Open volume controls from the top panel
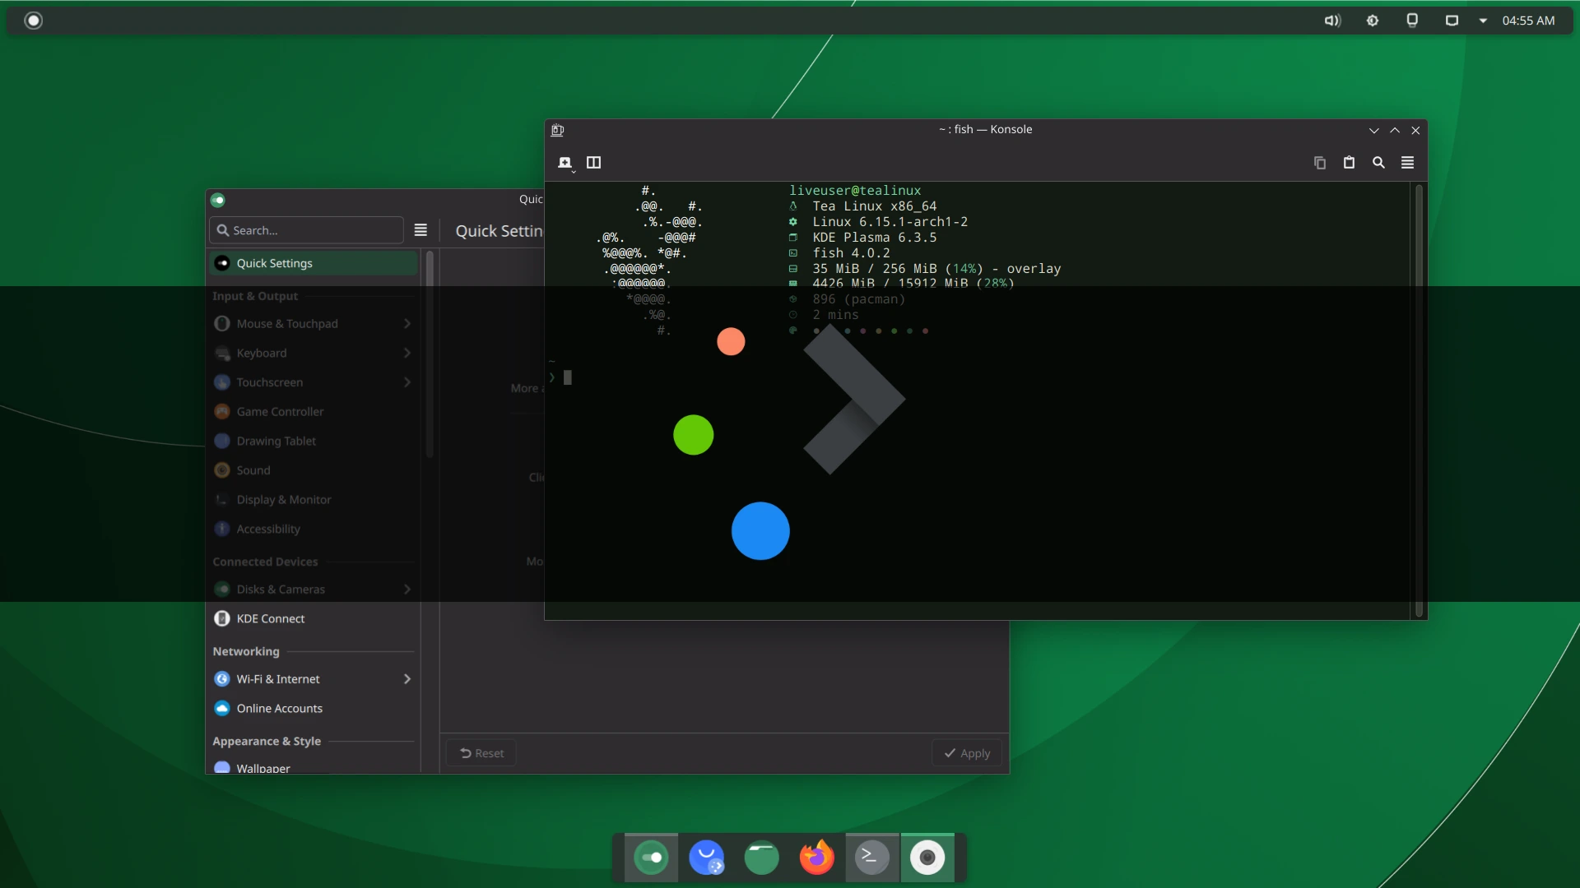 (x=1332, y=20)
